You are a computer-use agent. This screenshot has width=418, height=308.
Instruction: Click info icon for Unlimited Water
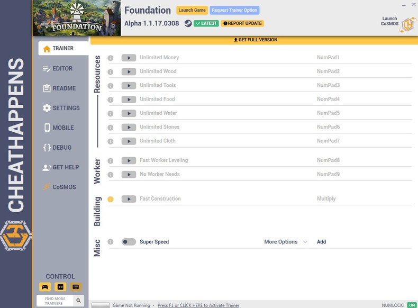(x=111, y=113)
